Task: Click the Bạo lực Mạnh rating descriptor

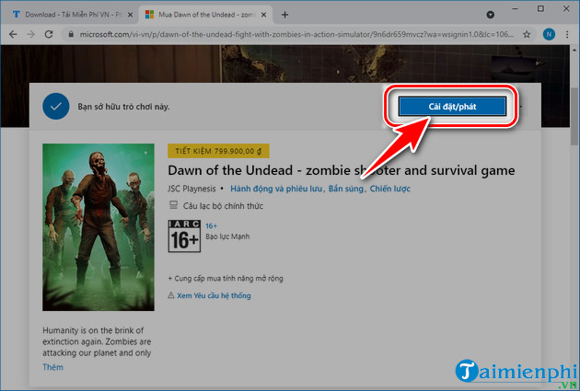Action: click(227, 236)
